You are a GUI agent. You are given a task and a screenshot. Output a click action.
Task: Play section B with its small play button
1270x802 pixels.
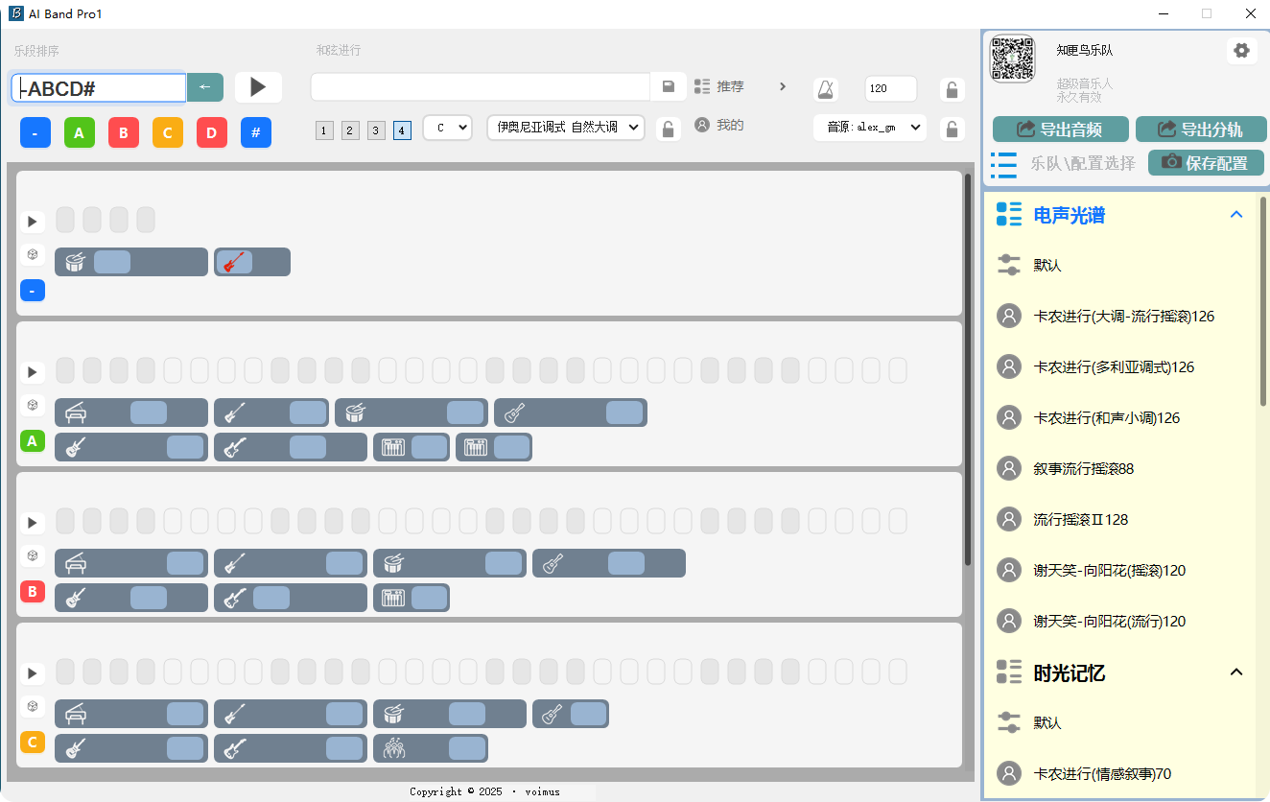[33, 523]
